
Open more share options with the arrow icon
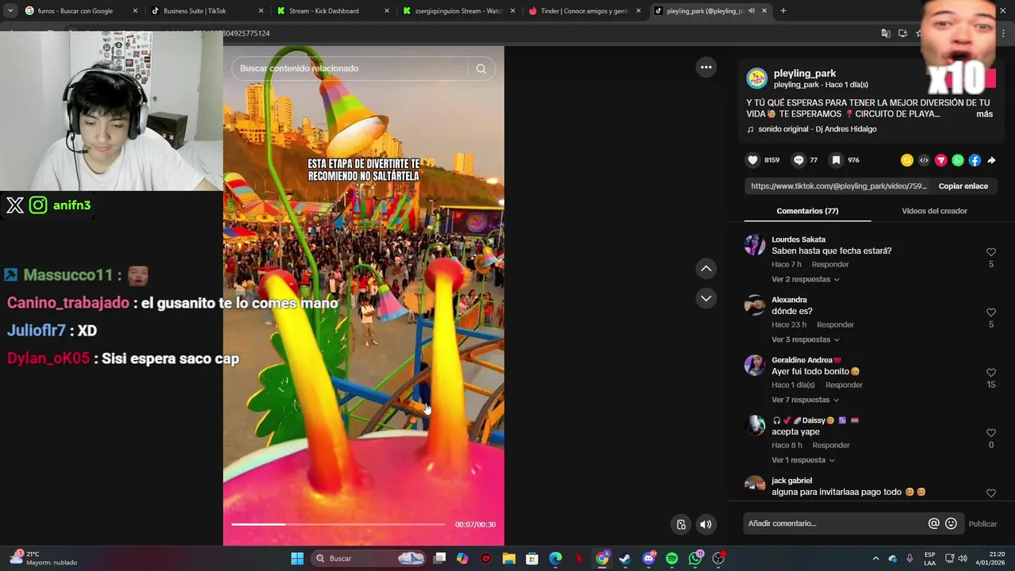(x=991, y=160)
